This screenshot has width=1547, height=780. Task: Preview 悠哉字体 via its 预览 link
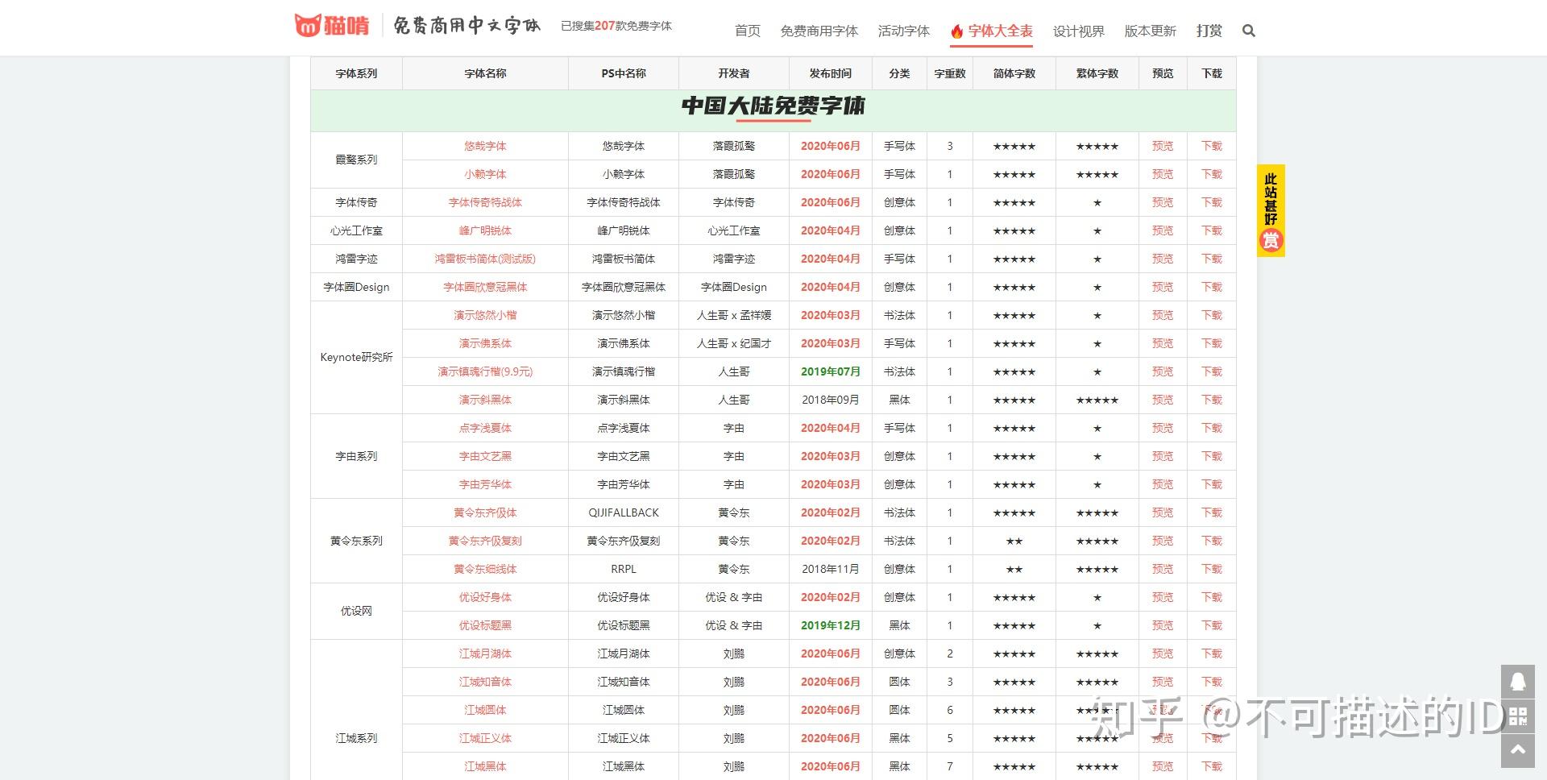(1163, 146)
